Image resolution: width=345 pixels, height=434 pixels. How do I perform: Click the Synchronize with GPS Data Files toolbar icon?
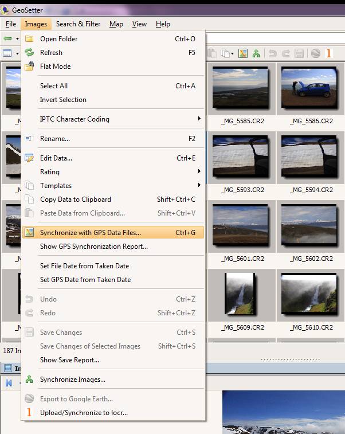coord(243,53)
